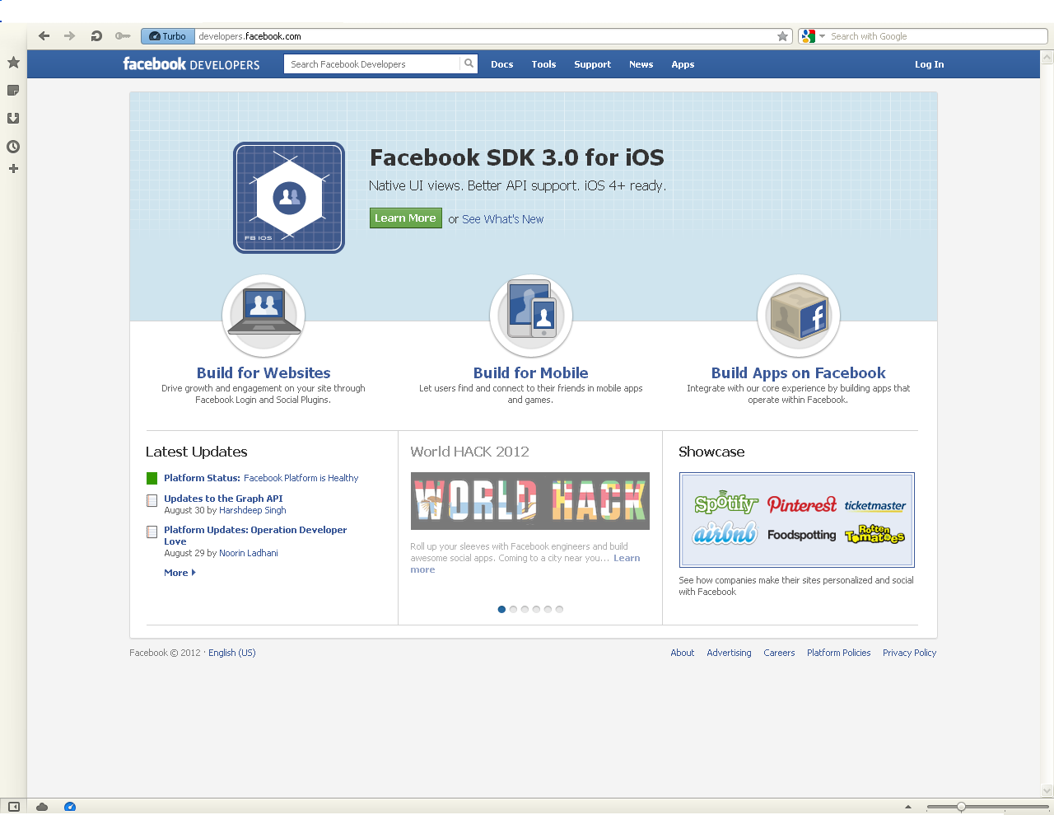
Task: Open the Tools menu
Action: [x=543, y=64]
